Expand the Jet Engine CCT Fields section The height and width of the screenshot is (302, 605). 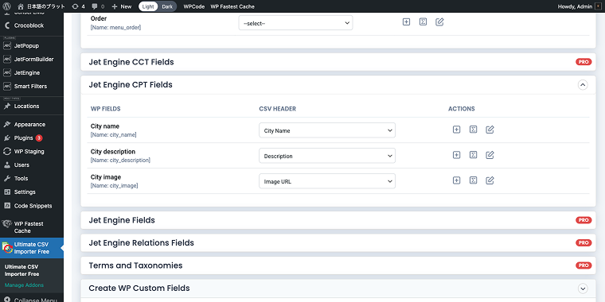(338, 62)
